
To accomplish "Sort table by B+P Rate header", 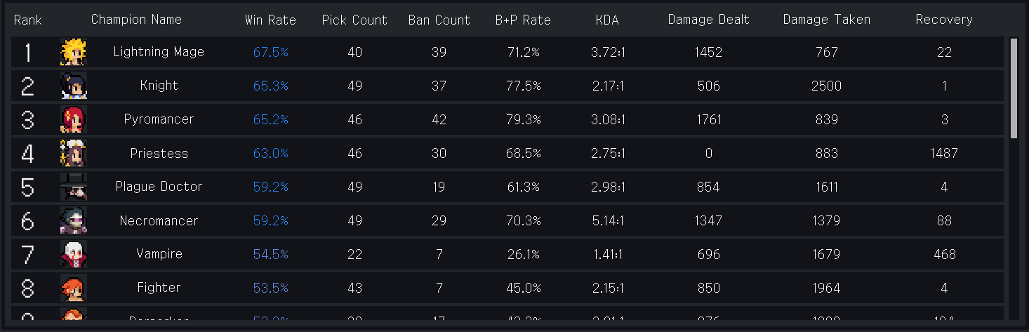I will [x=523, y=20].
